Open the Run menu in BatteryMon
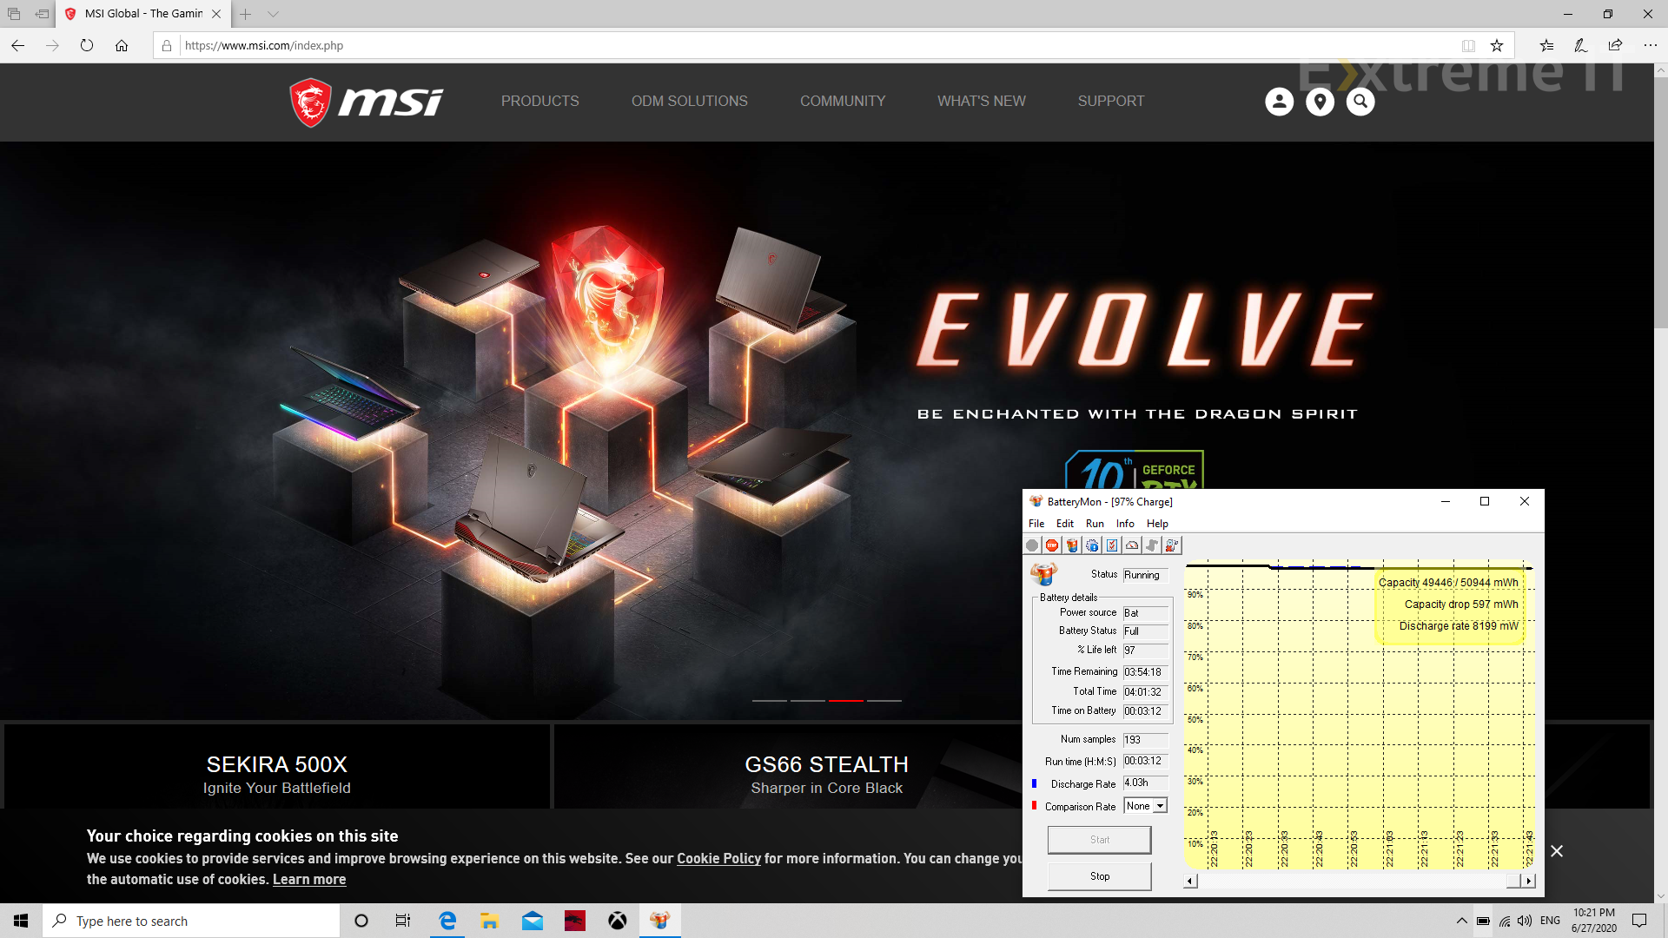The height and width of the screenshot is (938, 1668). [x=1095, y=524]
